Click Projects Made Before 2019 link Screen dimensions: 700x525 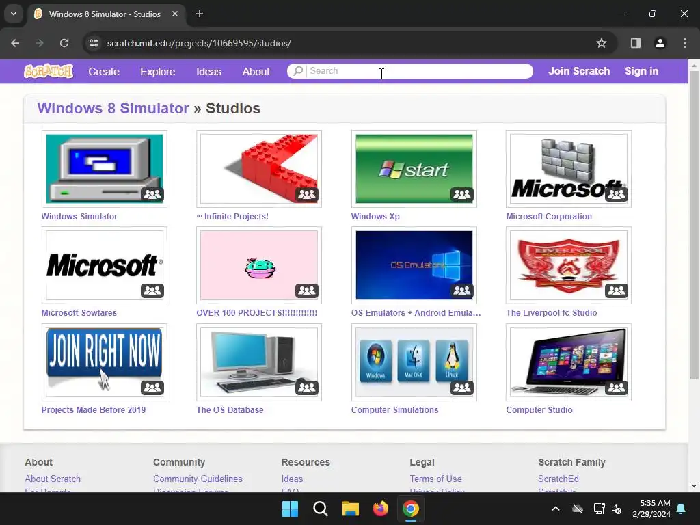tap(94, 410)
